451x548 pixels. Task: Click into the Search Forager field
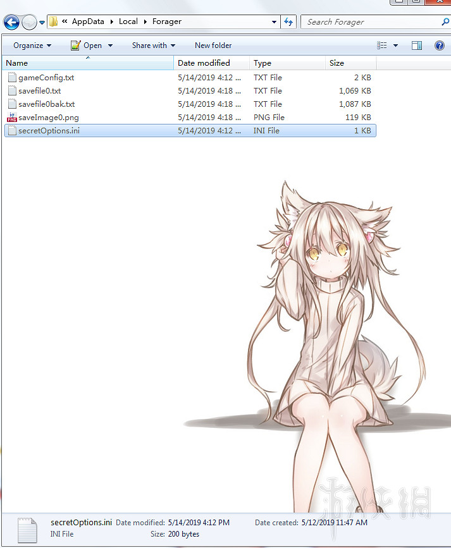pos(370,21)
